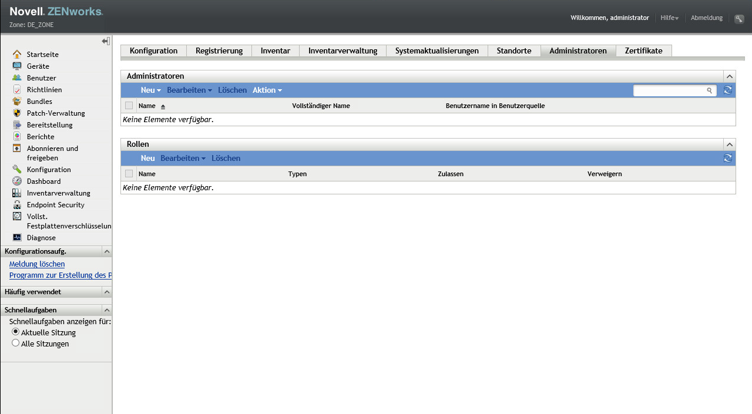Switch to the Standorte tab
The height and width of the screenshot is (414, 752).
[514, 51]
